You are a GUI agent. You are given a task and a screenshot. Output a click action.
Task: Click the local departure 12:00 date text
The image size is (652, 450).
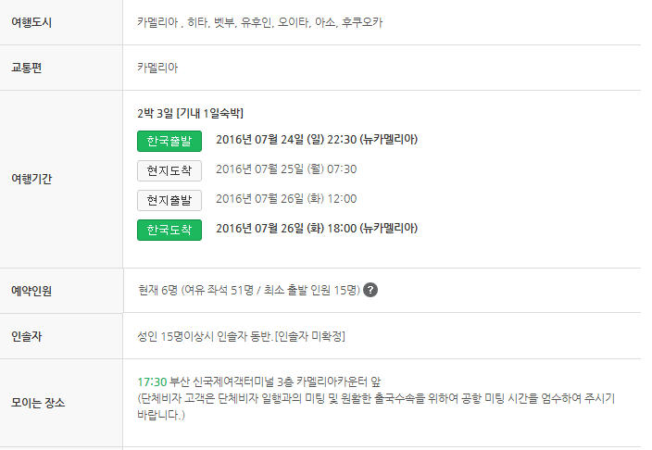[x=286, y=199]
